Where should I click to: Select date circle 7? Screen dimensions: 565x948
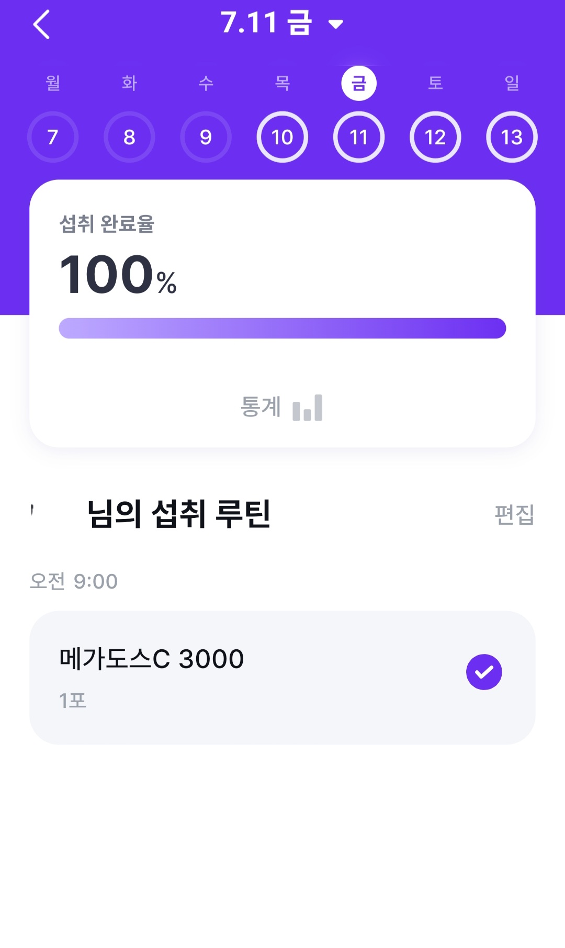(x=53, y=137)
